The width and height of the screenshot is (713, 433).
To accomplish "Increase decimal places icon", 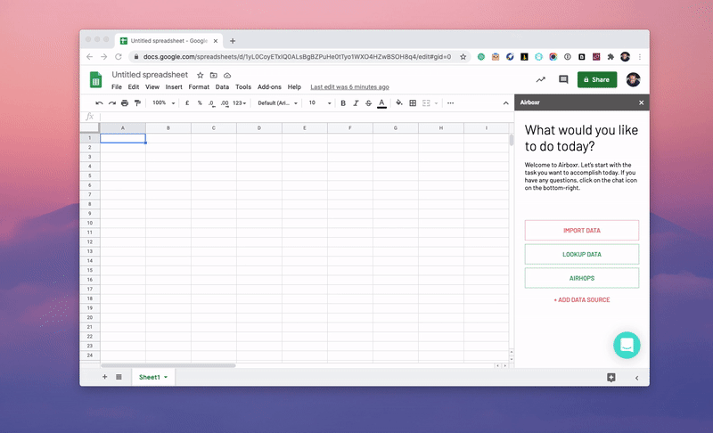I will [225, 103].
